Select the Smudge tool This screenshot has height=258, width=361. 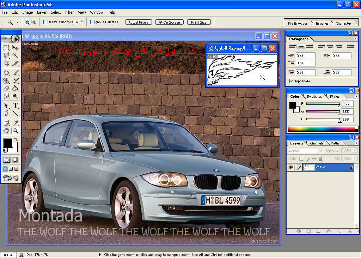pos(6,96)
